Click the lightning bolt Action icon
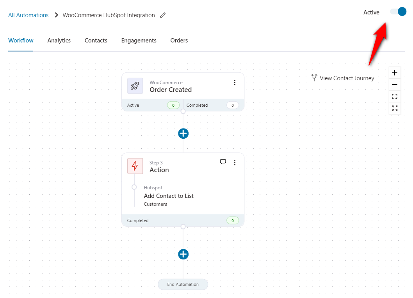 click(135, 166)
